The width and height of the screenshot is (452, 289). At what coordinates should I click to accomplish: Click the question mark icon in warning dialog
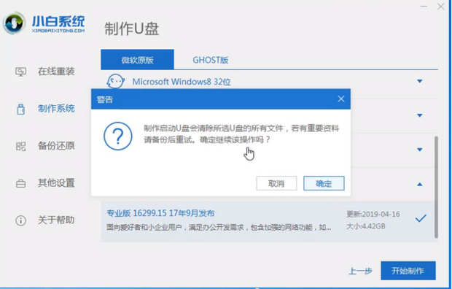pos(118,136)
